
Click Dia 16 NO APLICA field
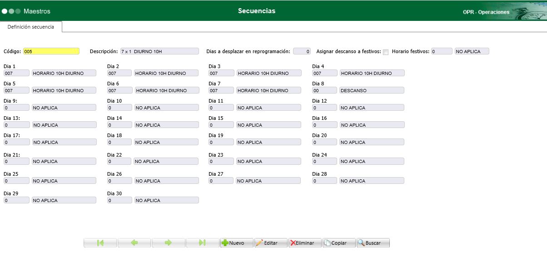pos(372,125)
